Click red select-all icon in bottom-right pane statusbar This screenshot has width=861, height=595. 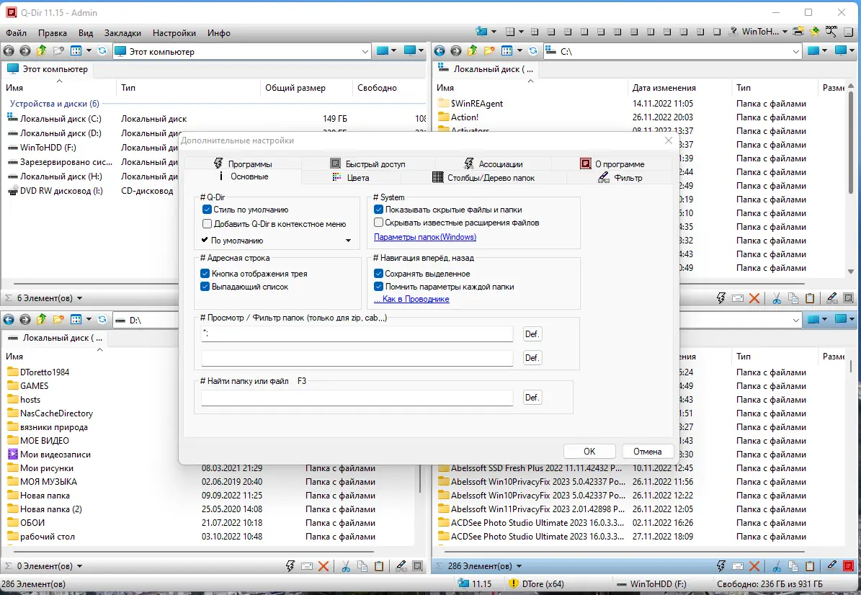[848, 566]
